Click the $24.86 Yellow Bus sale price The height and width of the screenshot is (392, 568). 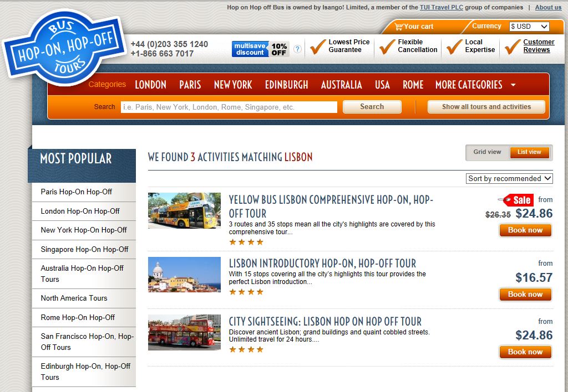pyautogui.click(x=534, y=213)
